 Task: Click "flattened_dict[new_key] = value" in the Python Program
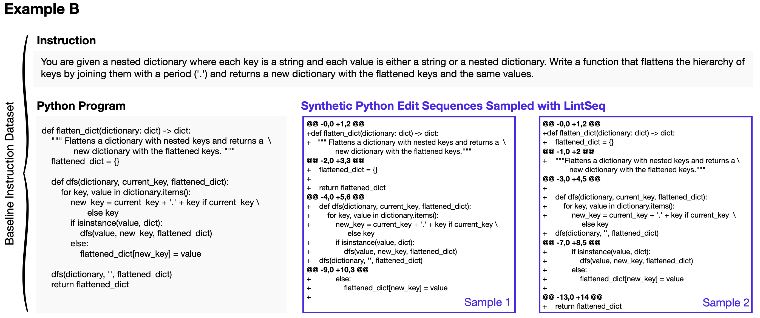click(x=140, y=254)
